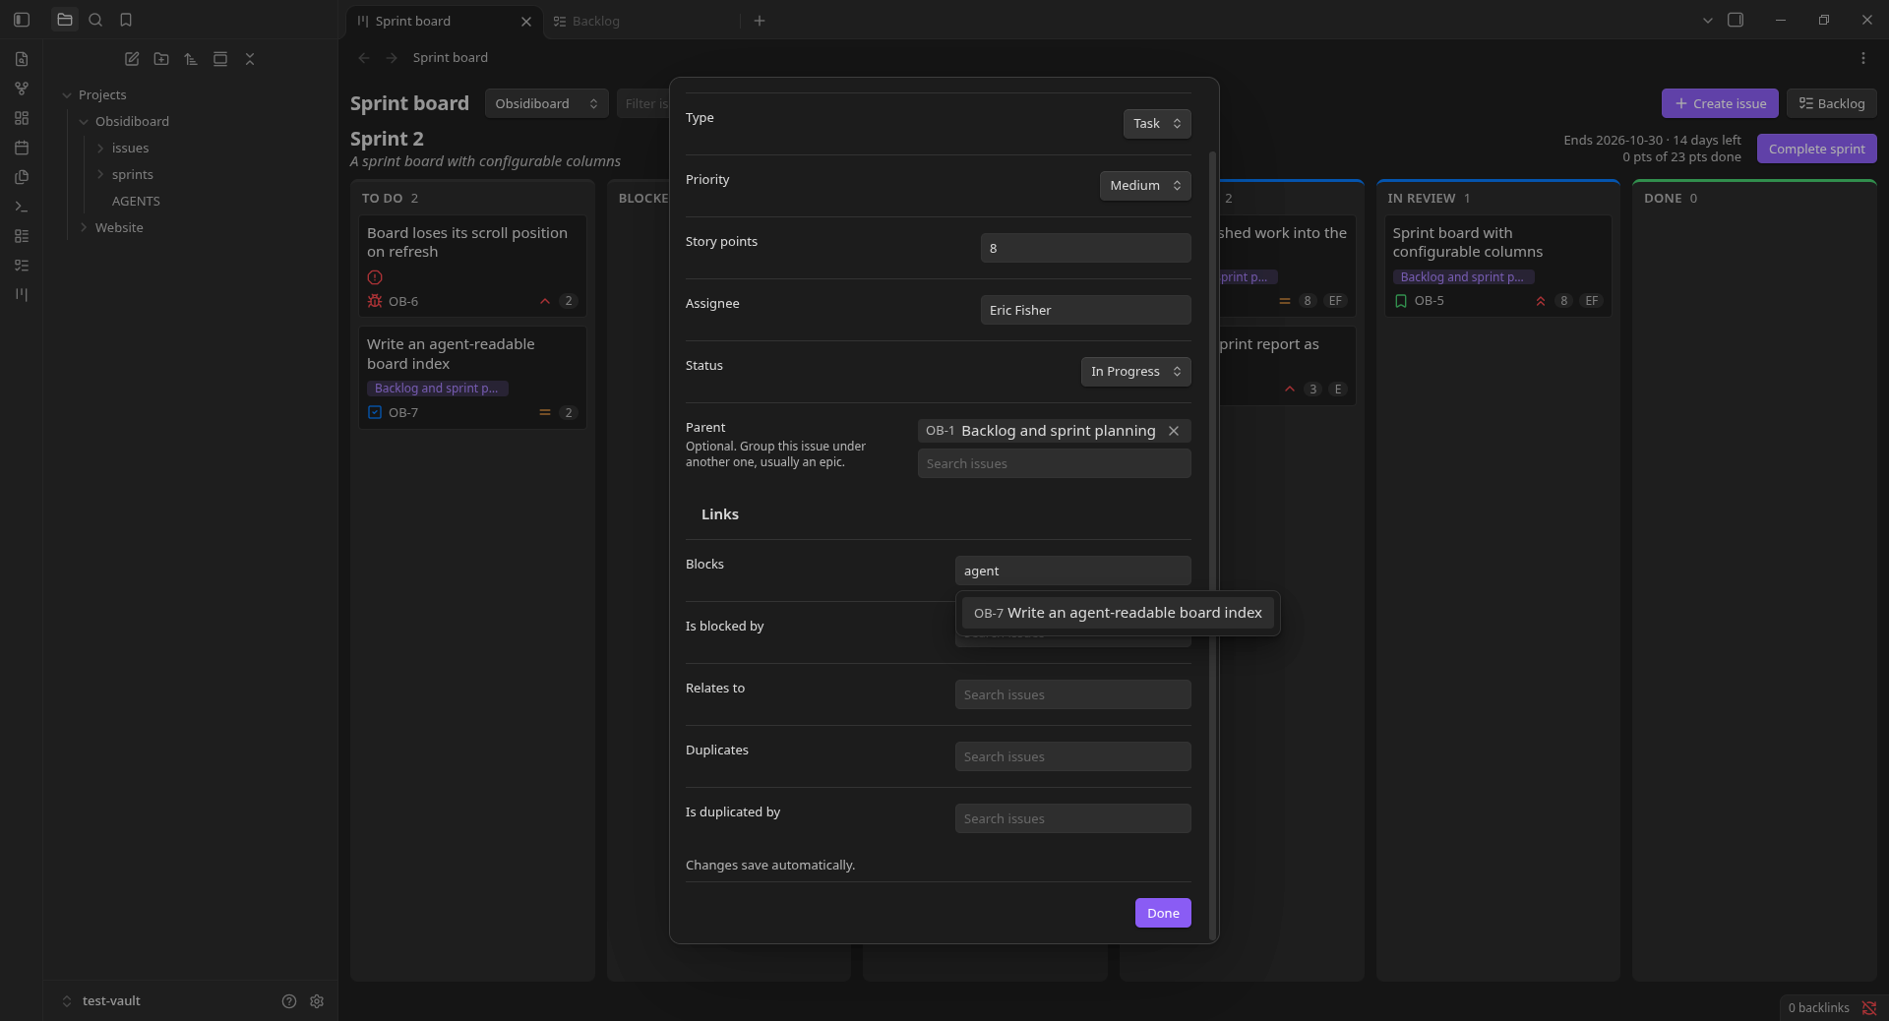Focus the Assignee field with Eric Fisher
The width and height of the screenshot is (1889, 1021).
point(1086,310)
